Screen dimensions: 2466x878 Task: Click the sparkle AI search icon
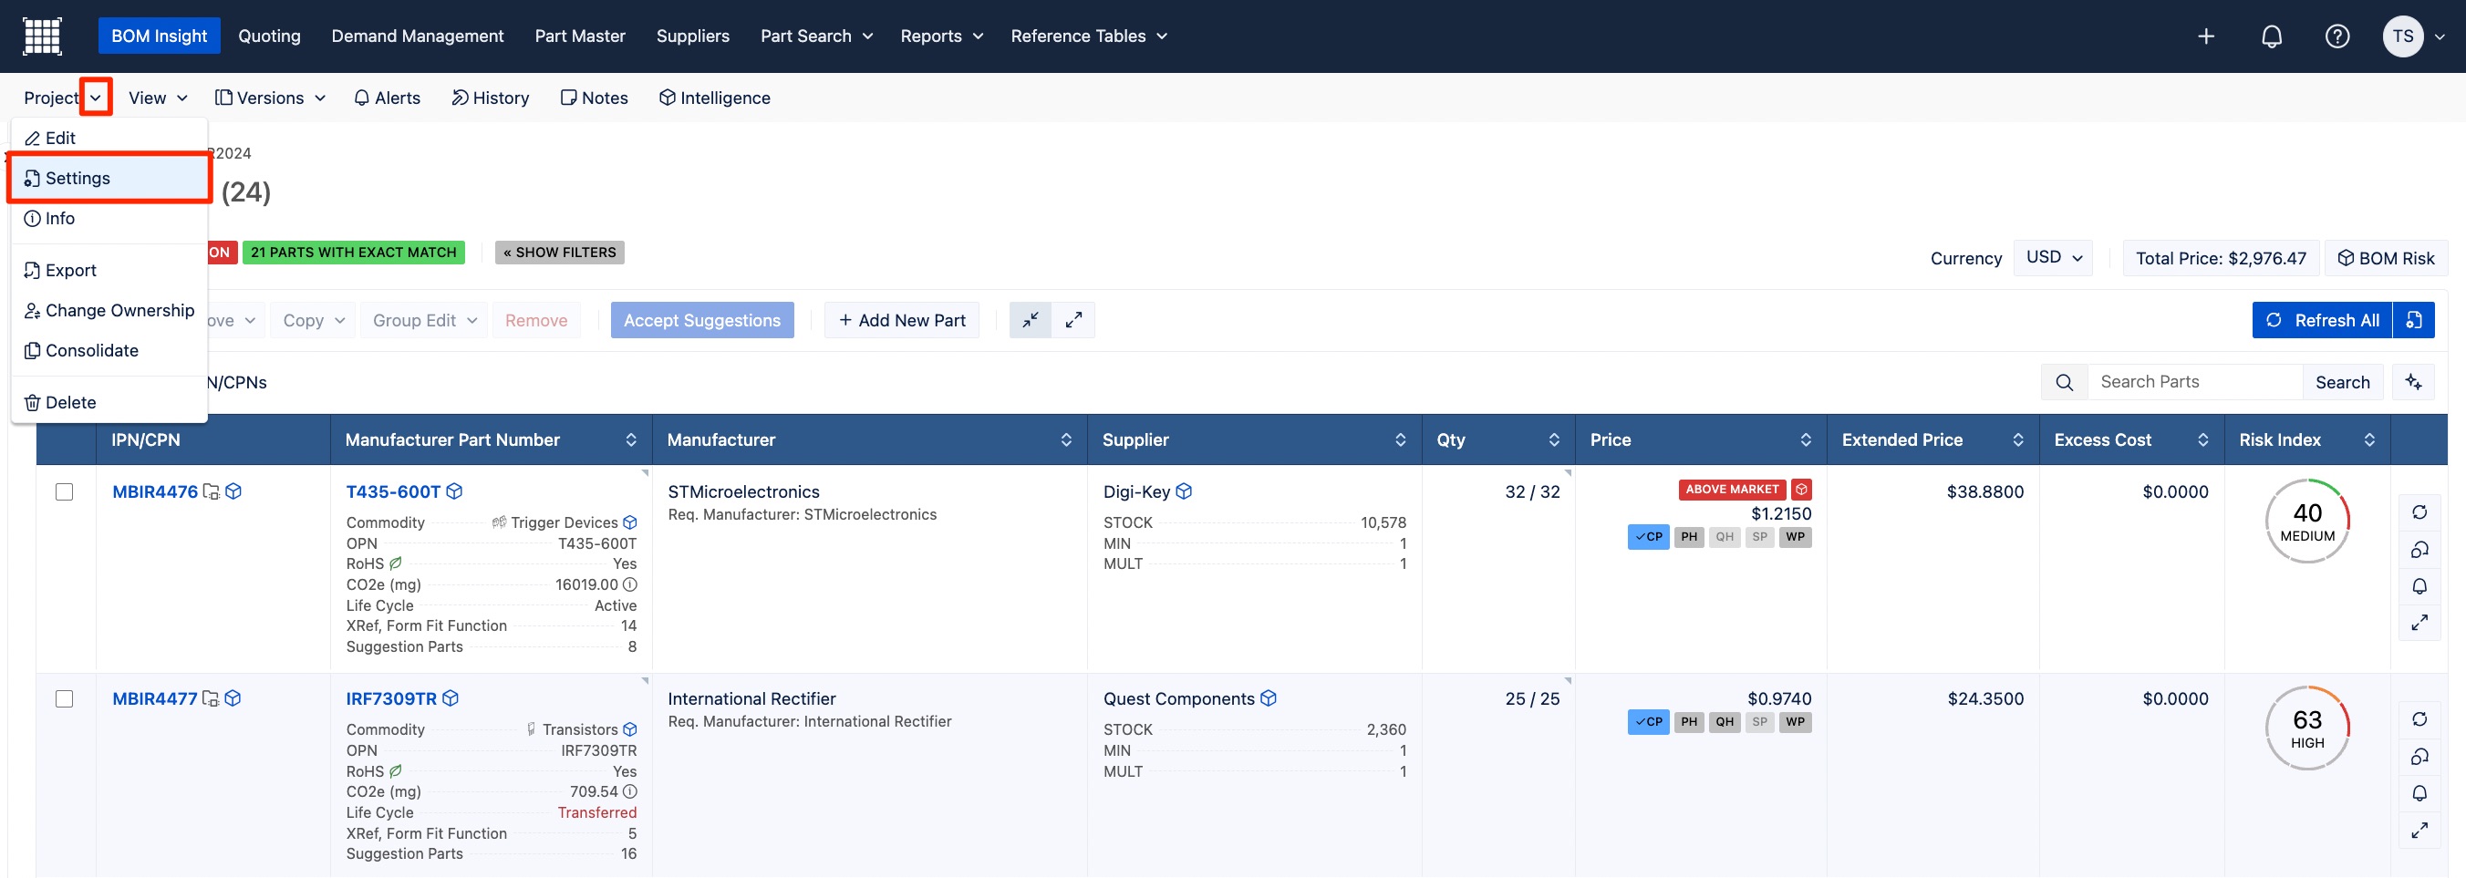pyautogui.click(x=2413, y=382)
